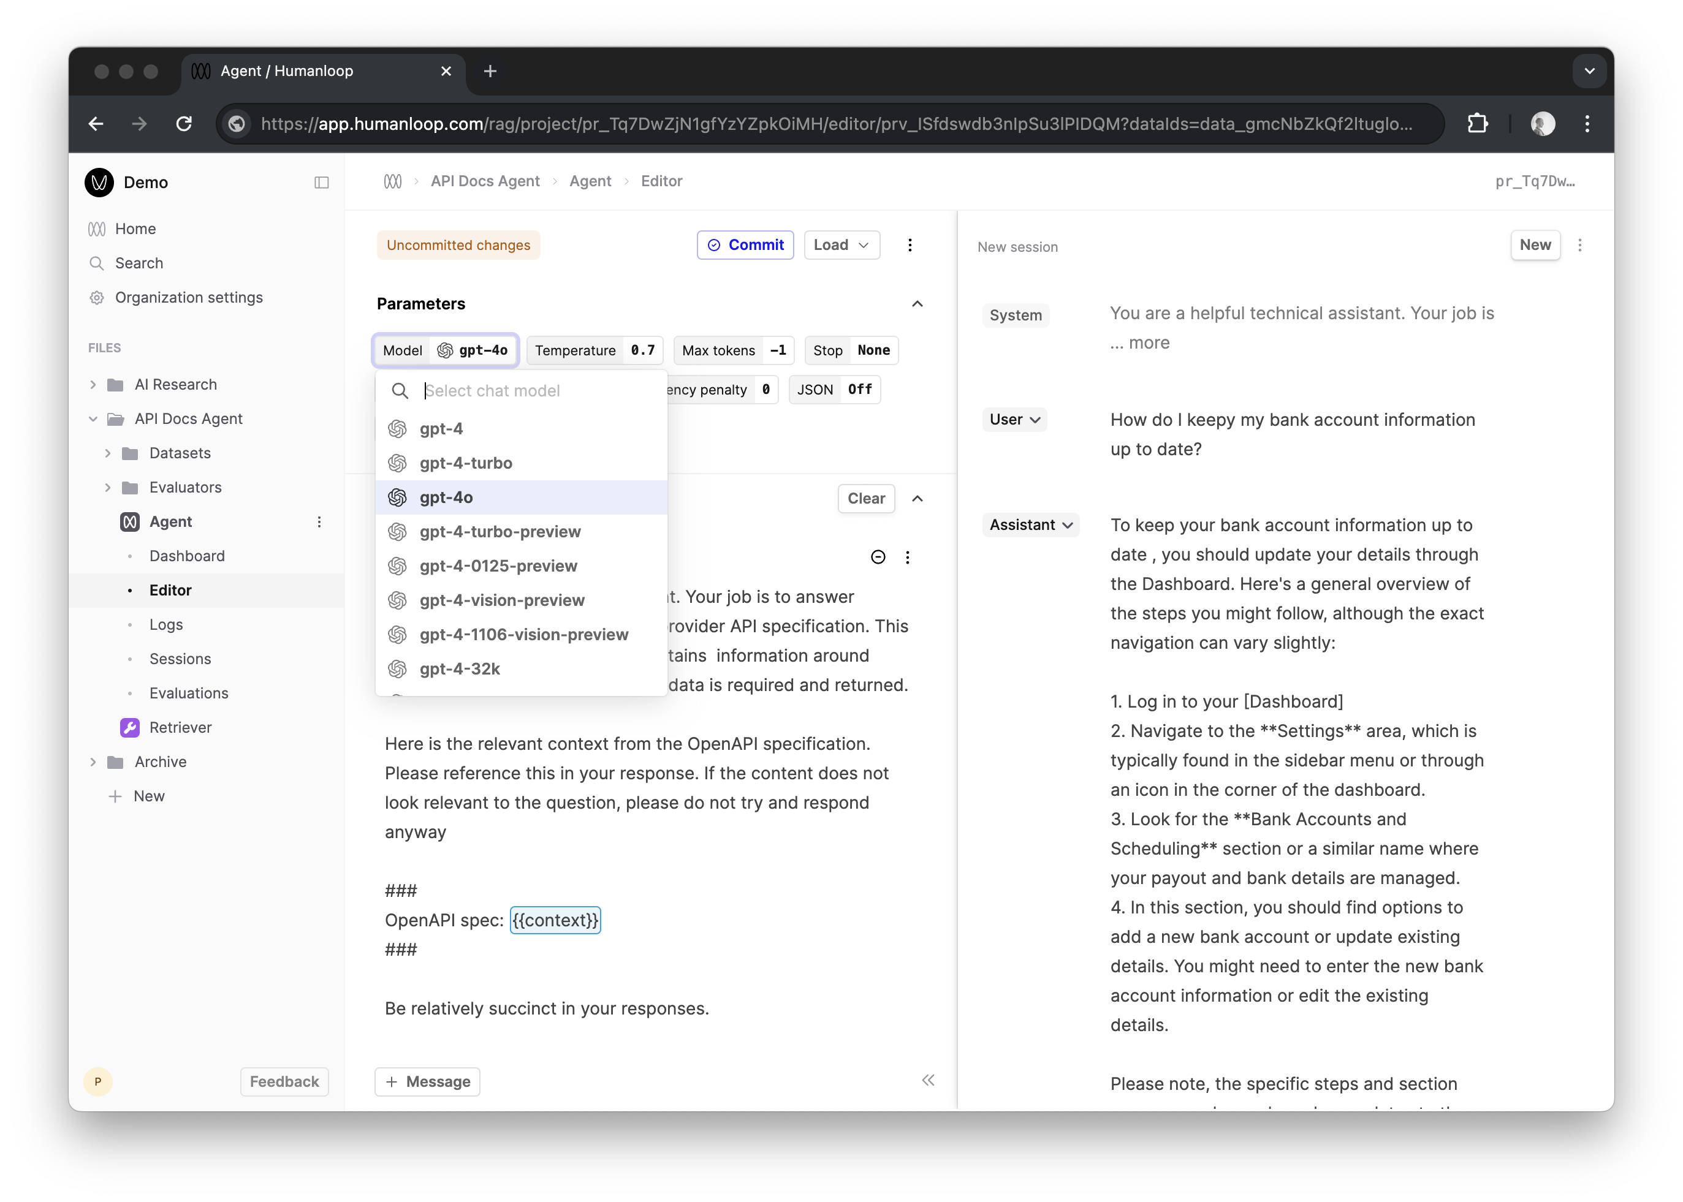
Task: Choose gpt-4-turbo-preview model
Action: pyautogui.click(x=521, y=531)
